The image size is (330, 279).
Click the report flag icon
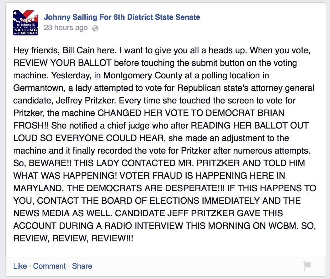[x=307, y=266]
